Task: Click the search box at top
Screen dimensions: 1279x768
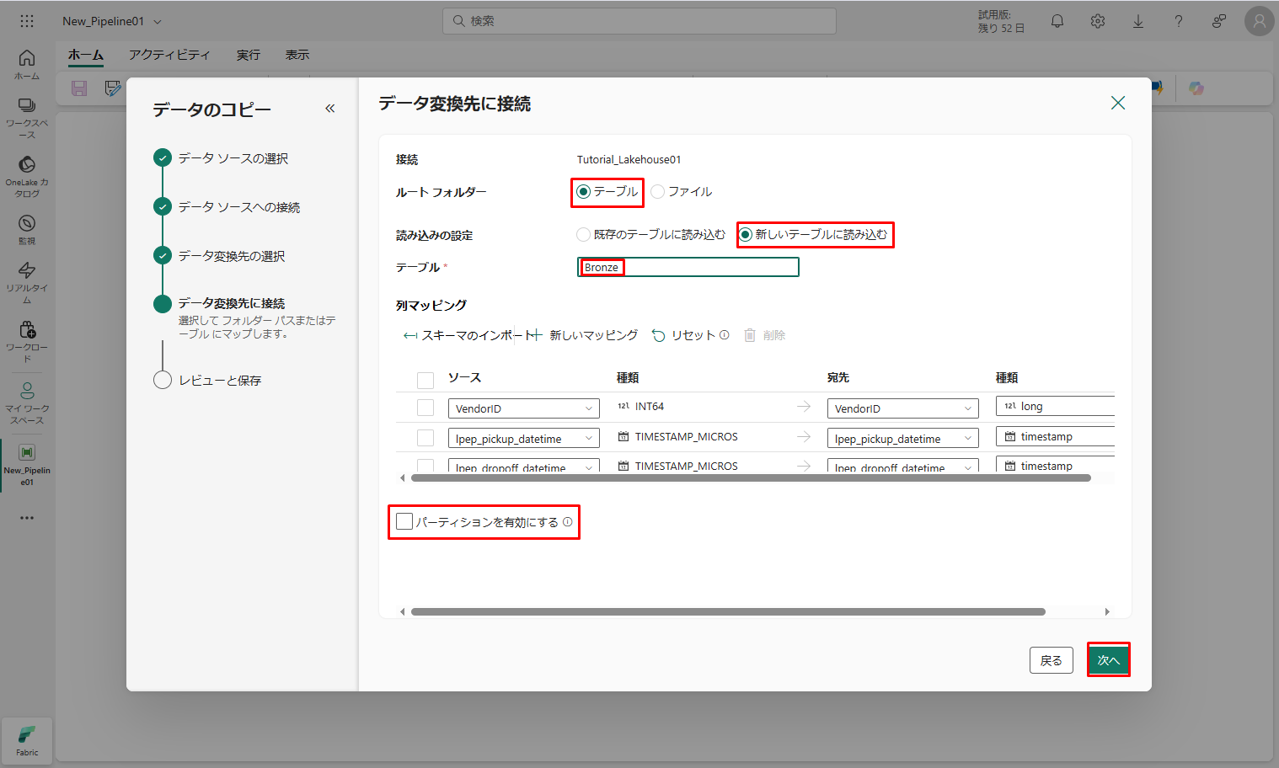Action: [639, 21]
